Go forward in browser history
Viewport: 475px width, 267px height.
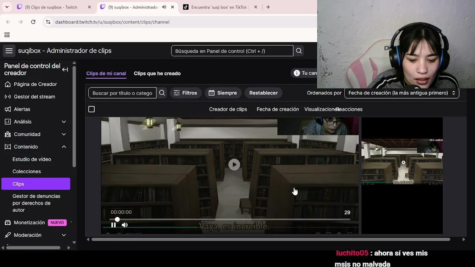20,22
